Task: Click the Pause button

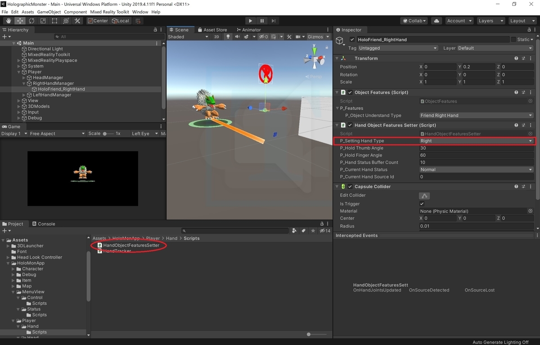Action: click(262, 21)
